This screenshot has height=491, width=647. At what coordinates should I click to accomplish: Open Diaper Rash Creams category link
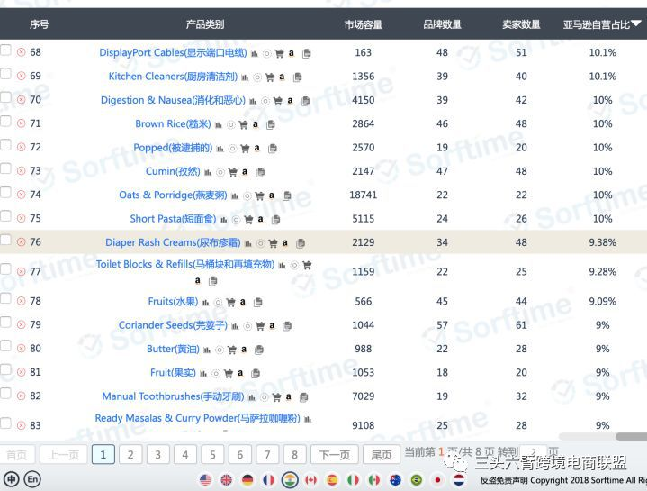tap(173, 243)
